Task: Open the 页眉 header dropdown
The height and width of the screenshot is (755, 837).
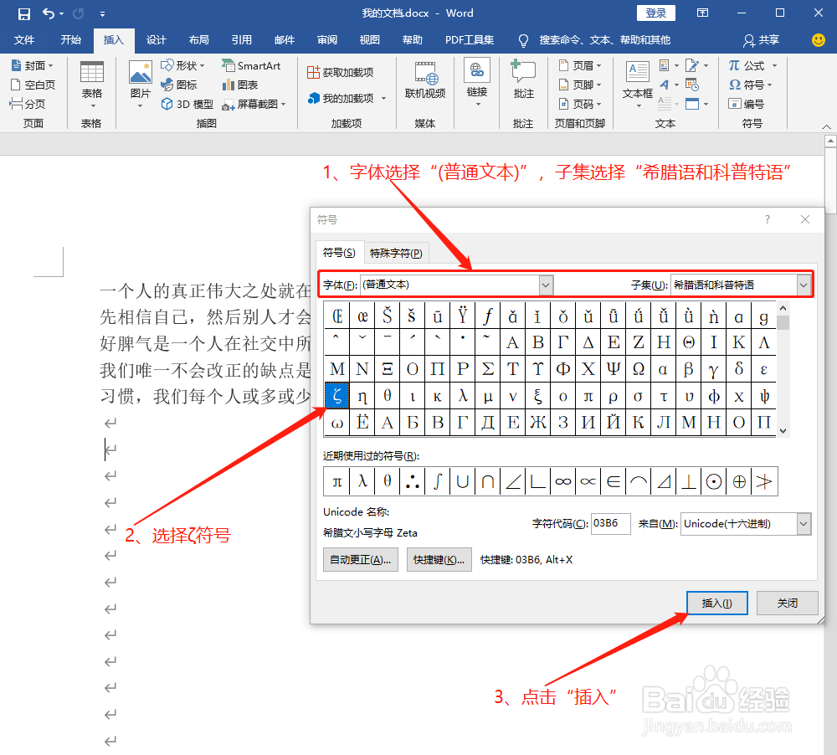Action: (580, 65)
